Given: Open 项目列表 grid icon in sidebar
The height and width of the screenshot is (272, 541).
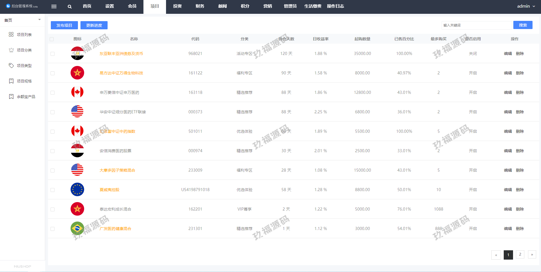Looking at the screenshot, I should click(x=11, y=34).
